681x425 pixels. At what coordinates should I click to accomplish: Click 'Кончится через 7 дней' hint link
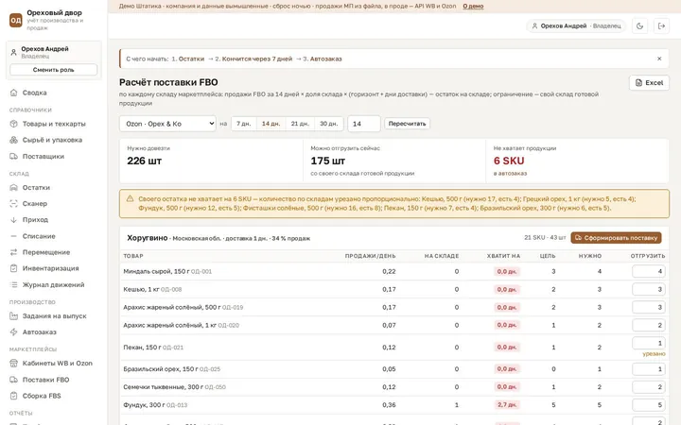(257, 59)
